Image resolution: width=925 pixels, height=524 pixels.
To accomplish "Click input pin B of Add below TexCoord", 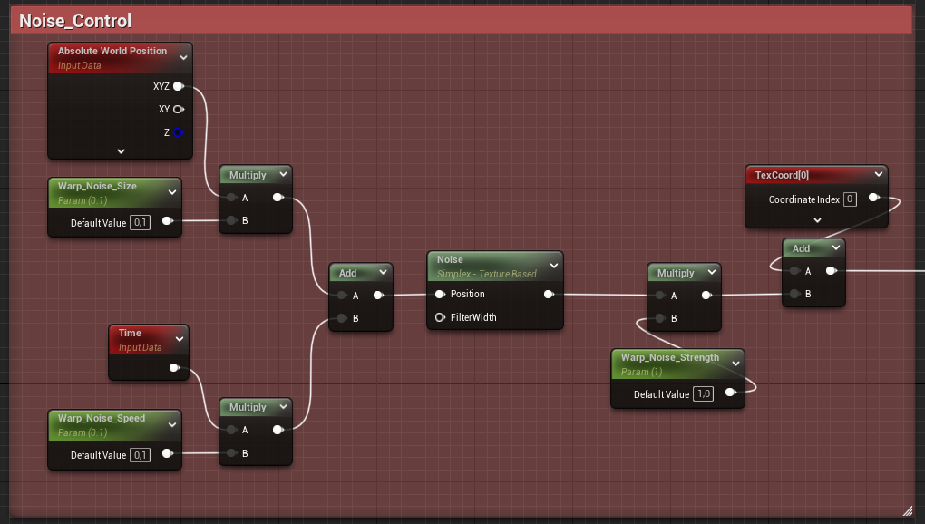I will coord(794,294).
